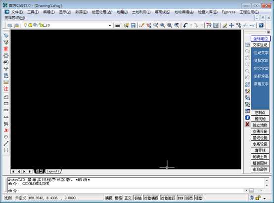
Task: Click 常用文字 in the text annotation list
Action: [x=261, y=84]
